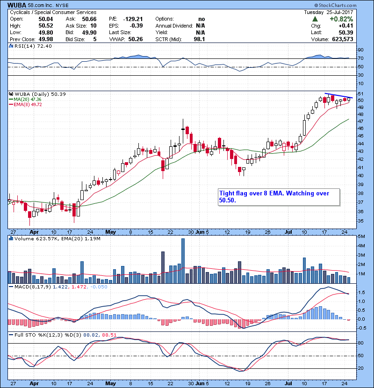Click the company name "58.com Inc."
This screenshot has width=374, height=388.
click(x=40, y=5)
